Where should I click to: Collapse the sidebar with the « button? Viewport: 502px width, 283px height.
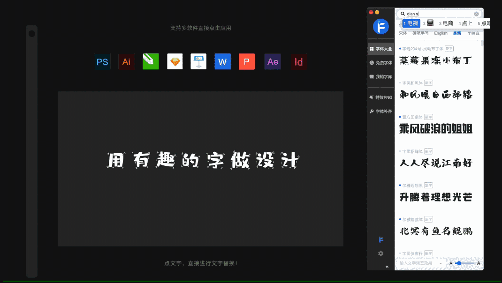click(387, 266)
